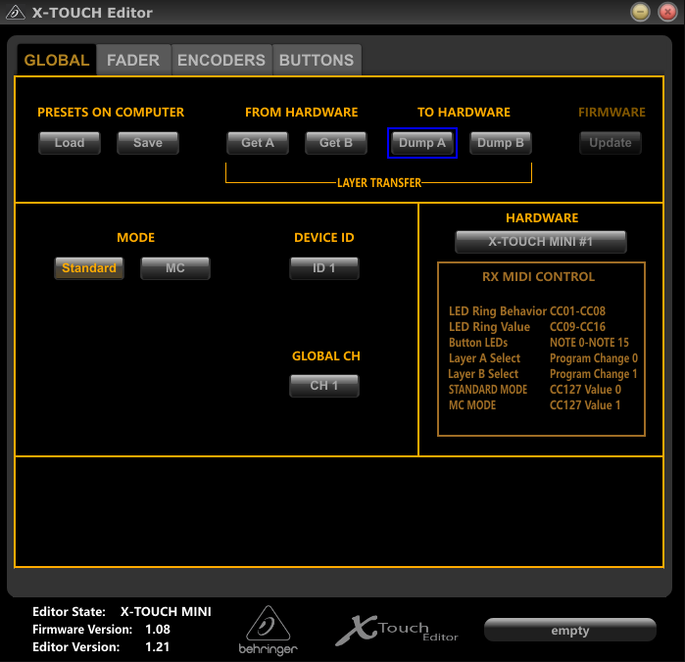The width and height of the screenshot is (685, 662).
Task: Click the Firmware Version 1.08 text
Action: 101,630
